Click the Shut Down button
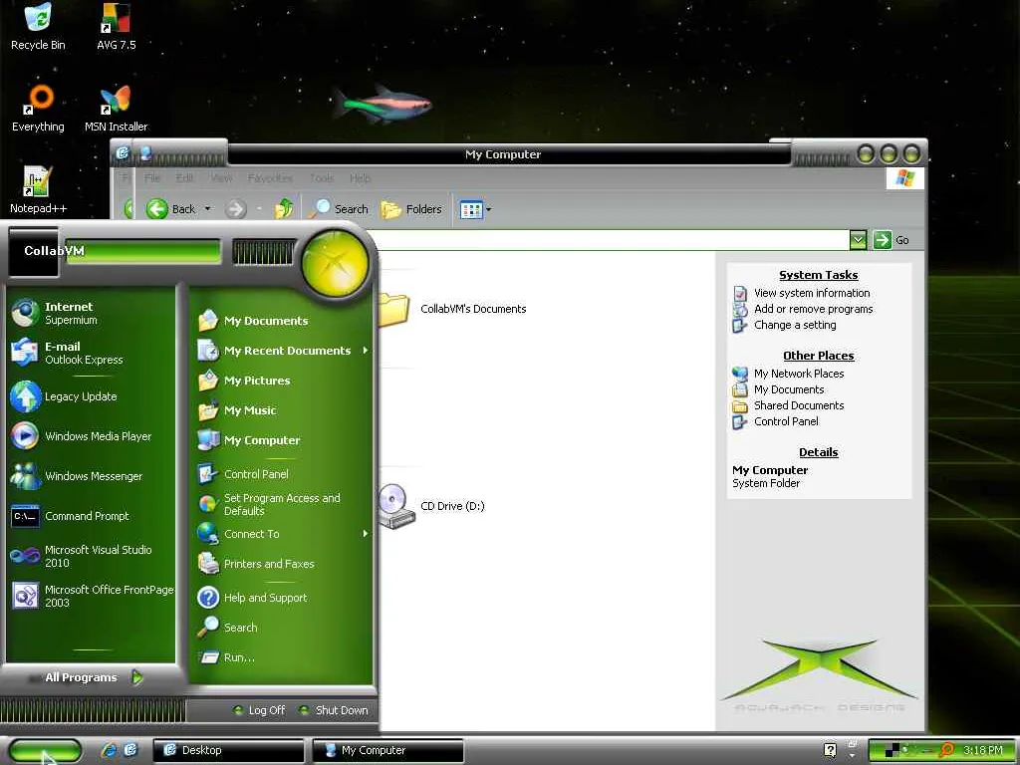This screenshot has height=765, width=1020. tap(334, 710)
